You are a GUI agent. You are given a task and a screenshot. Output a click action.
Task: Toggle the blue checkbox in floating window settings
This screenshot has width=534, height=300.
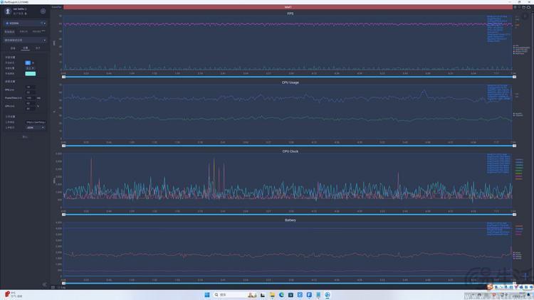[28, 63]
